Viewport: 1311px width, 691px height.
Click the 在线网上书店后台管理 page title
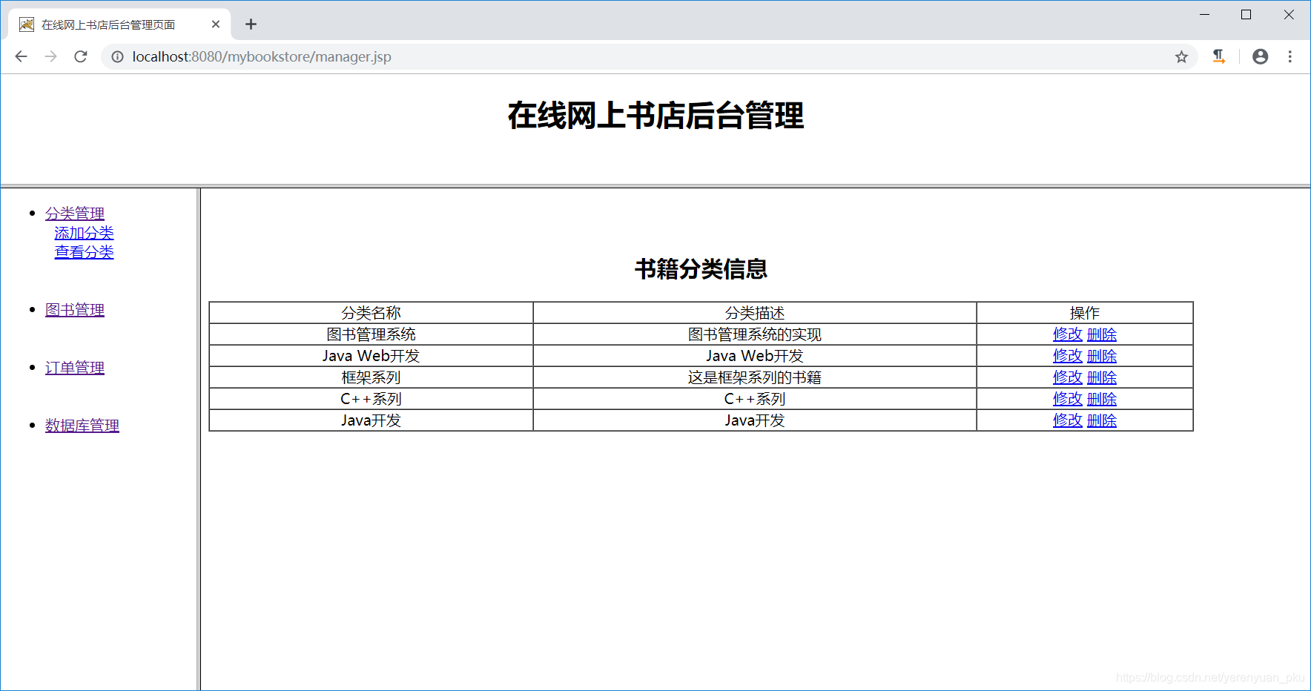tap(655, 116)
